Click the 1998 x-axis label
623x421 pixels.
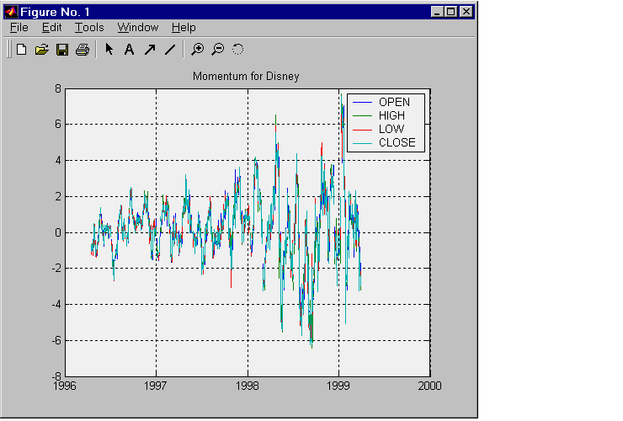[248, 386]
